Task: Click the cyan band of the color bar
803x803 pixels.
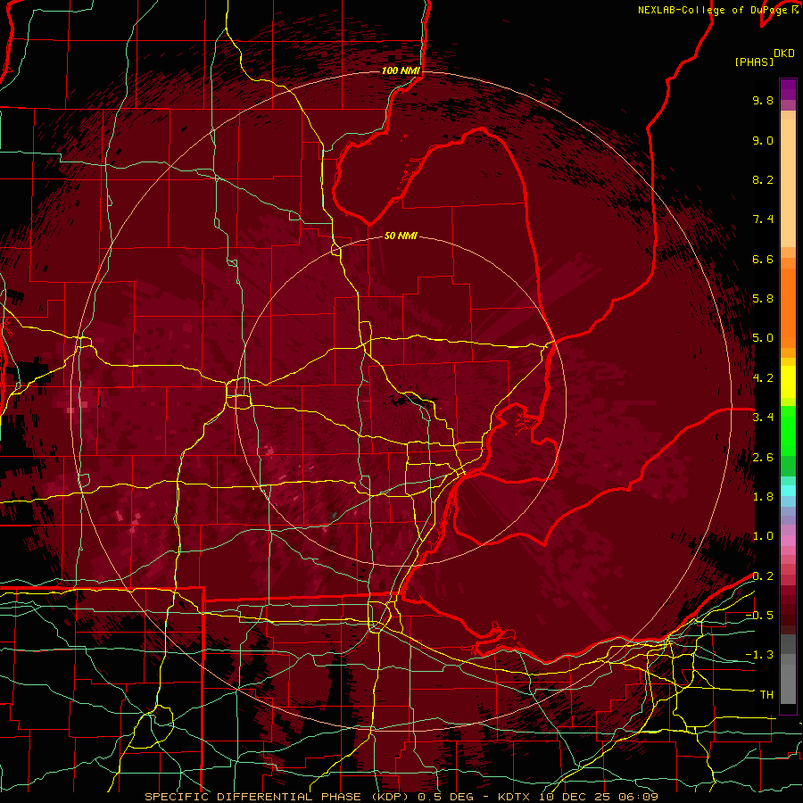Action: point(788,491)
